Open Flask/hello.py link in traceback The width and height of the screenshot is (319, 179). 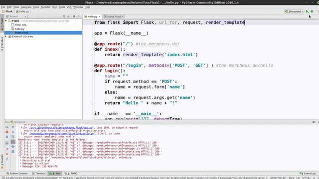point(62,134)
